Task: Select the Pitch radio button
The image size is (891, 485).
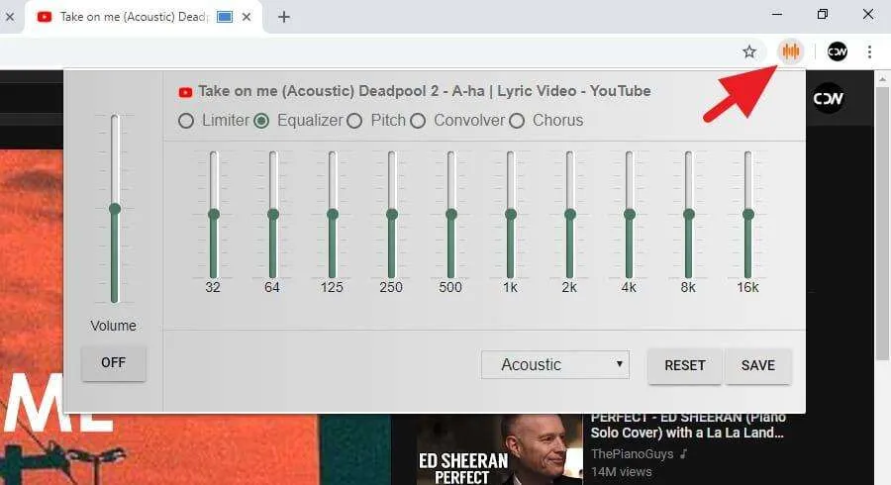Action: [354, 121]
